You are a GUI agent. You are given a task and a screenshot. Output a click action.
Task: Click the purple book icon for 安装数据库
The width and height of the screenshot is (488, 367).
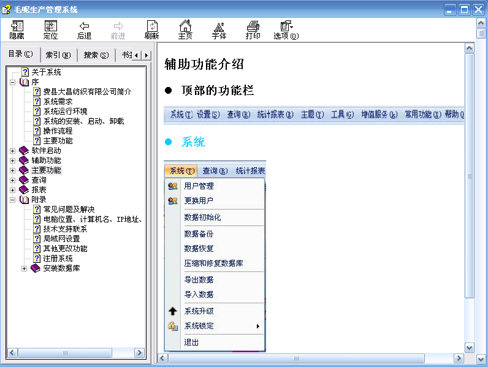(x=36, y=268)
